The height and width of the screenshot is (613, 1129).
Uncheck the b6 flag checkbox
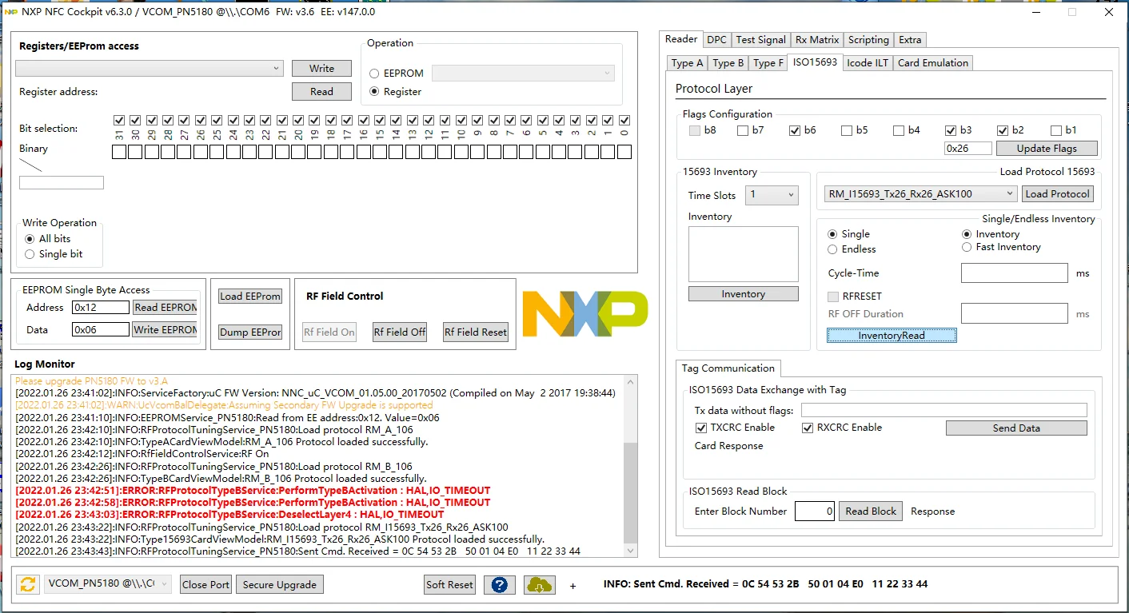pos(795,130)
